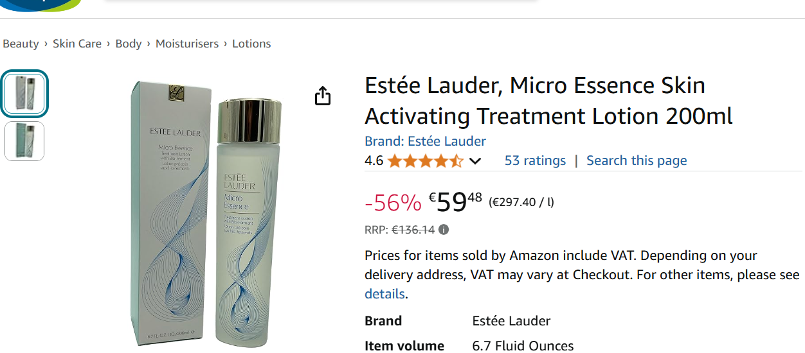Go to Skin Care breadcrumb
Image resolution: width=805 pixels, height=353 pixels.
click(x=77, y=44)
